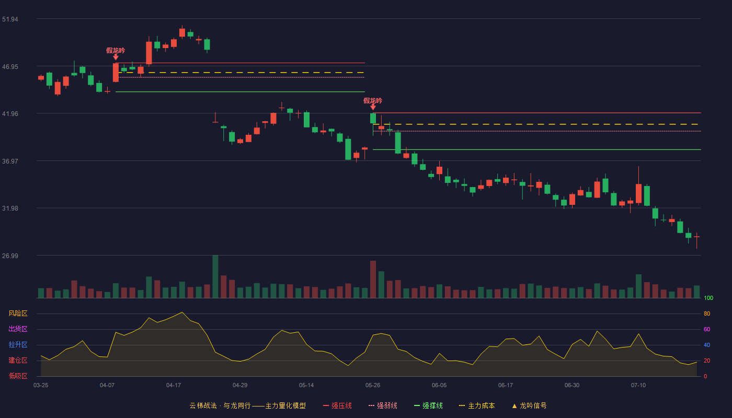Click the 云梯战法 主力量化模型 title text
The width and height of the screenshot is (732, 418).
tap(248, 405)
